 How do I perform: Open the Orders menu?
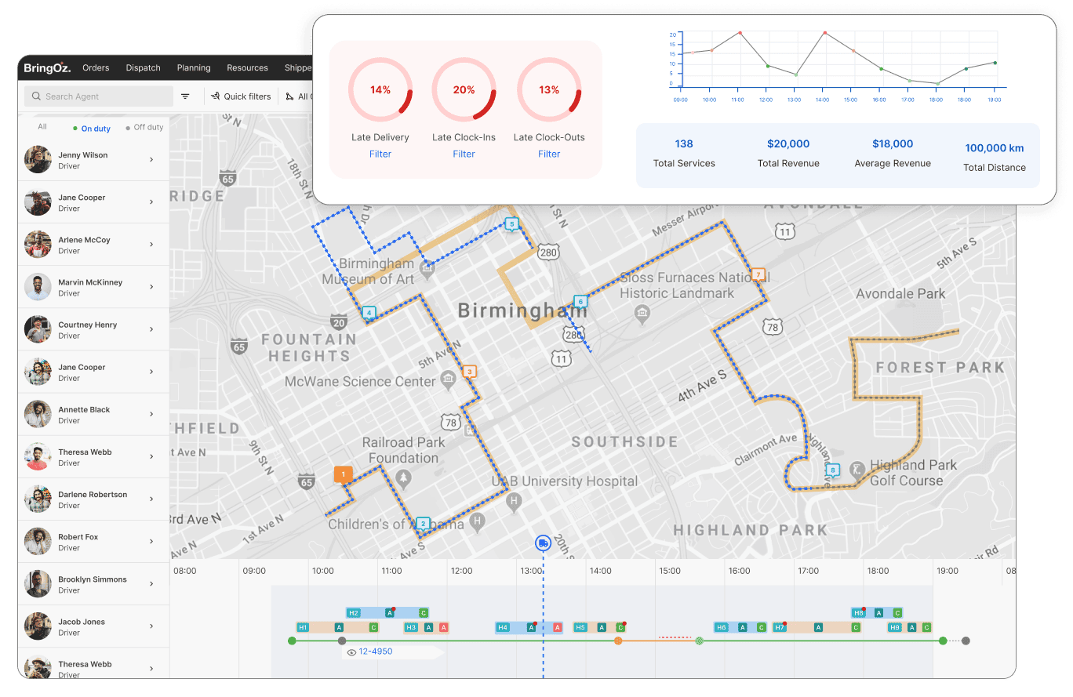(x=96, y=68)
